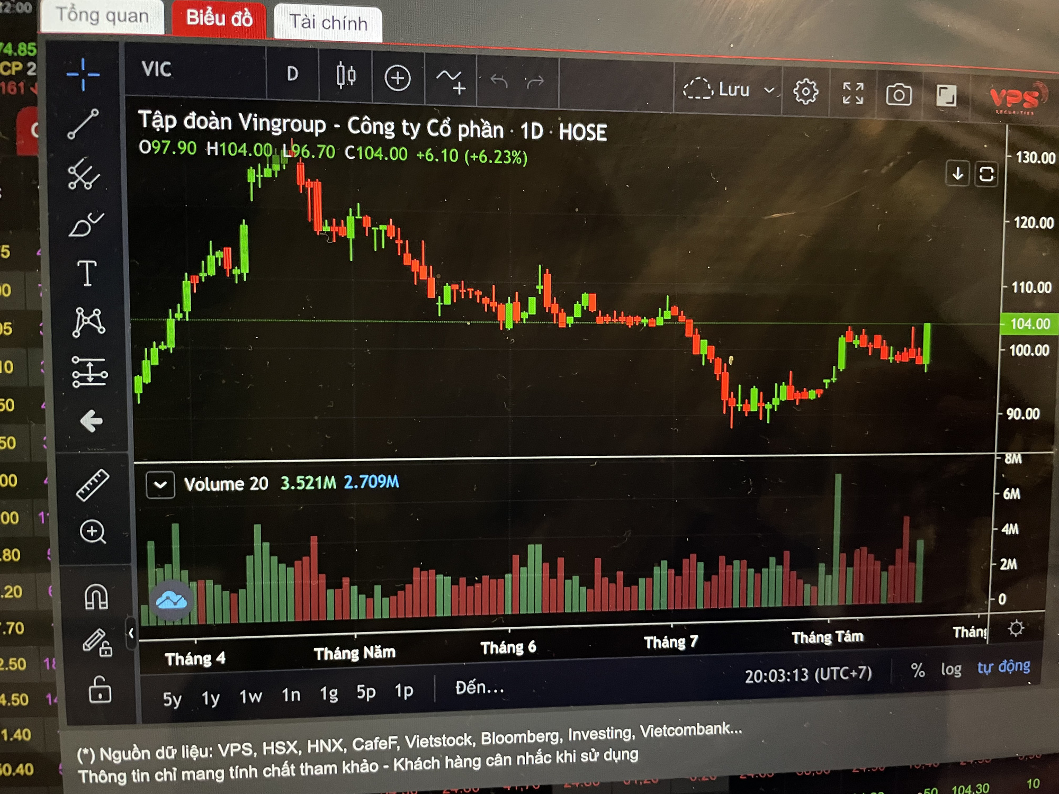Open the detach chart window icon
Image resolution: width=1059 pixels, height=794 pixels.
click(x=946, y=96)
